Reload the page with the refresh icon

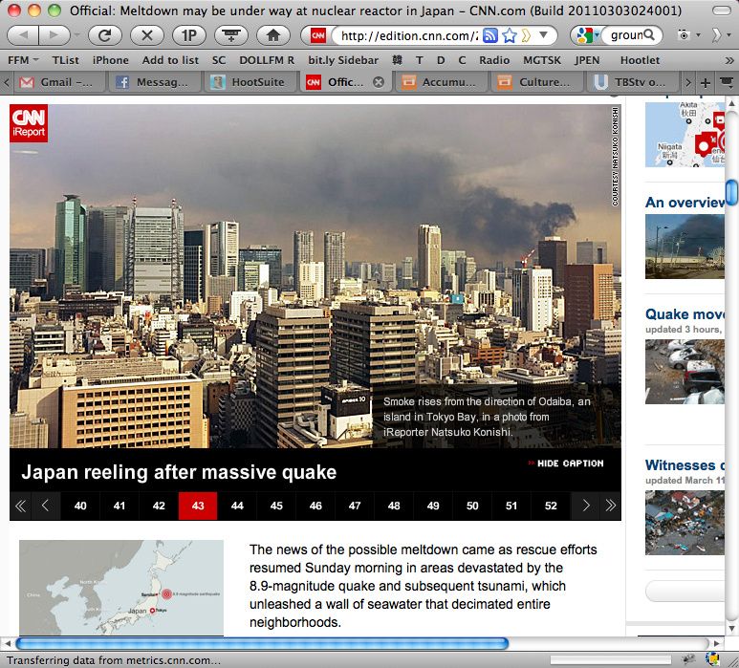pos(105,35)
